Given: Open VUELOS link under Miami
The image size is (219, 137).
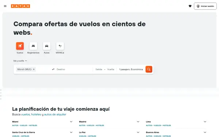Looking at the screenshot, I should (24, 125).
